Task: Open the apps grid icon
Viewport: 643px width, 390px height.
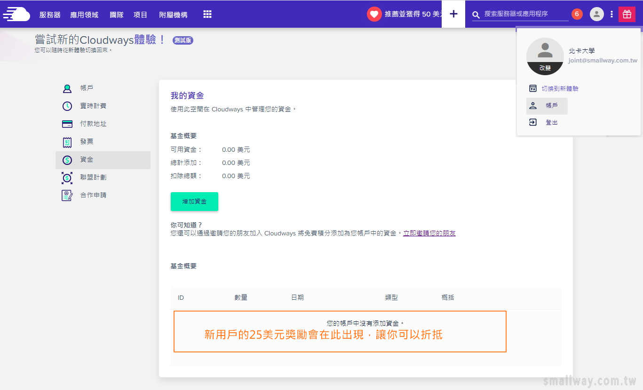Action: (207, 14)
